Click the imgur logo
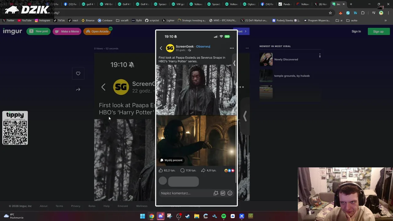Image resolution: width=393 pixels, height=221 pixels. [12, 31]
